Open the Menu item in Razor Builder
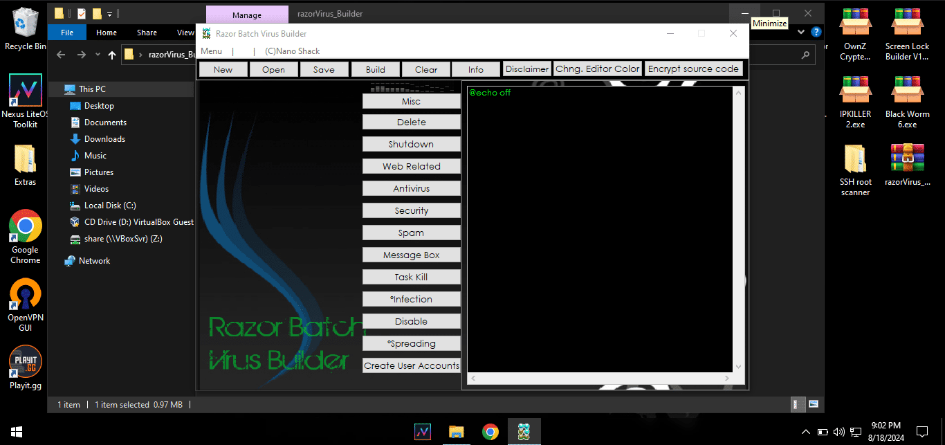This screenshot has width=945, height=445. (212, 51)
